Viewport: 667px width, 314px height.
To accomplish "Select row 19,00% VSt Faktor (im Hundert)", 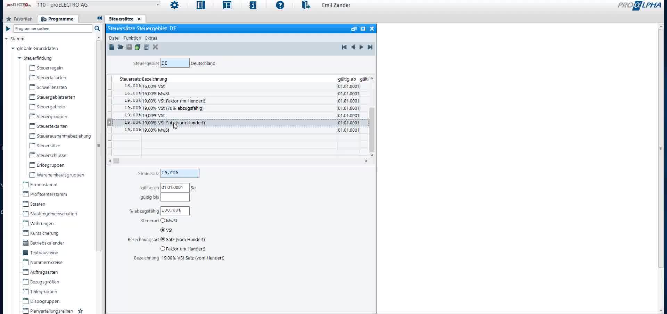I will 240,101.
